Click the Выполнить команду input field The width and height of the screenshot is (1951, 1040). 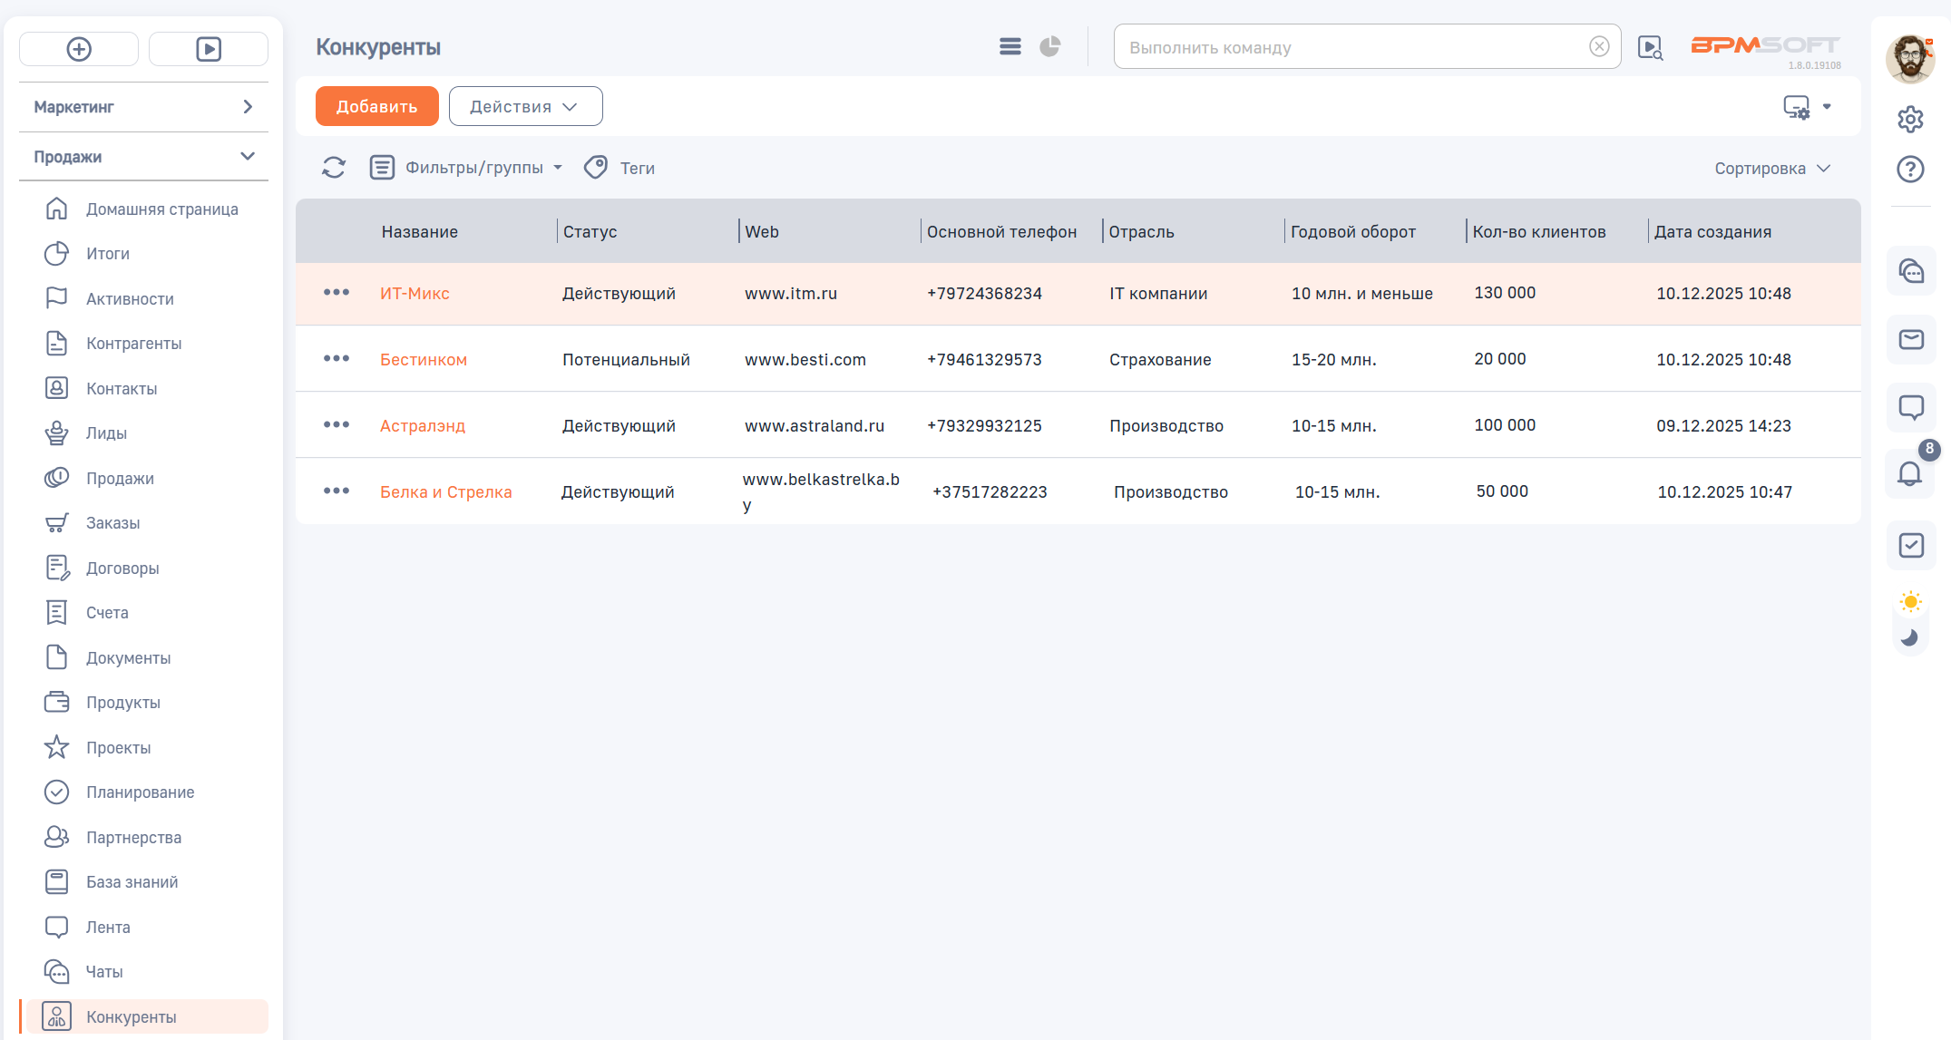pos(1351,47)
